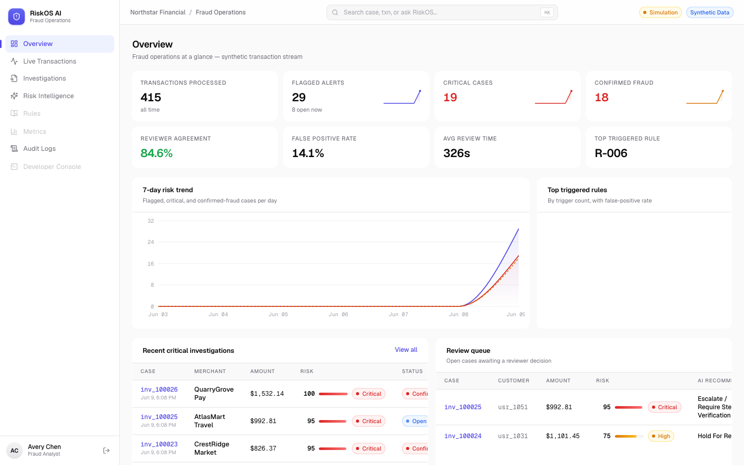744x465 pixels.
Task: Click the sign-out icon beside Avery Chen
Action: coord(106,451)
